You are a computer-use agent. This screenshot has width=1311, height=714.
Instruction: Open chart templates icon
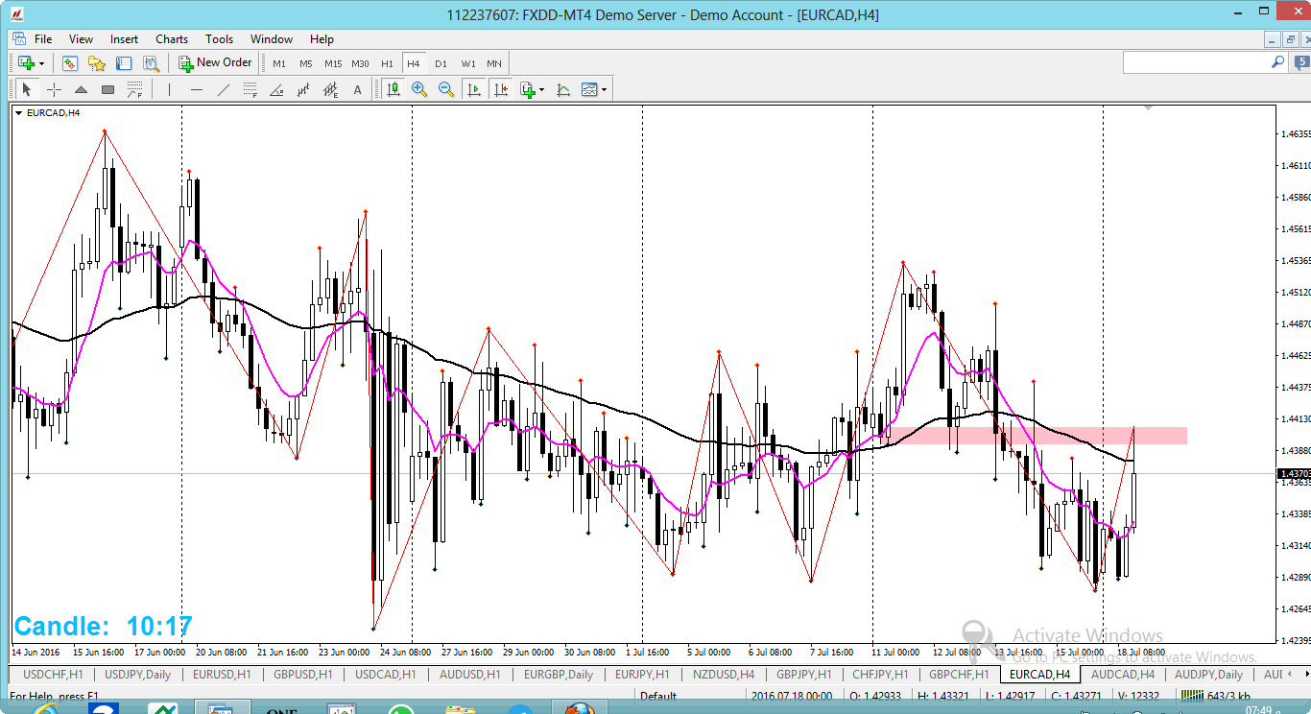[x=589, y=89]
